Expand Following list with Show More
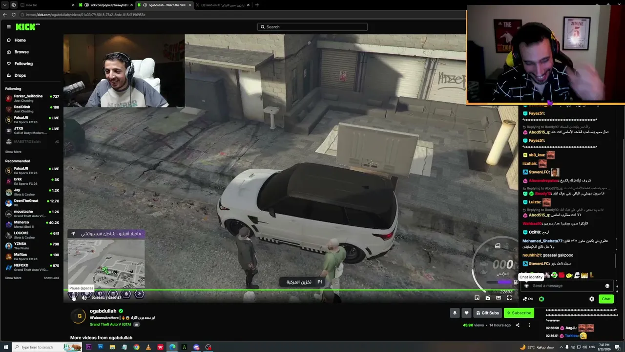The image size is (625, 352). [x=13, y=152]
